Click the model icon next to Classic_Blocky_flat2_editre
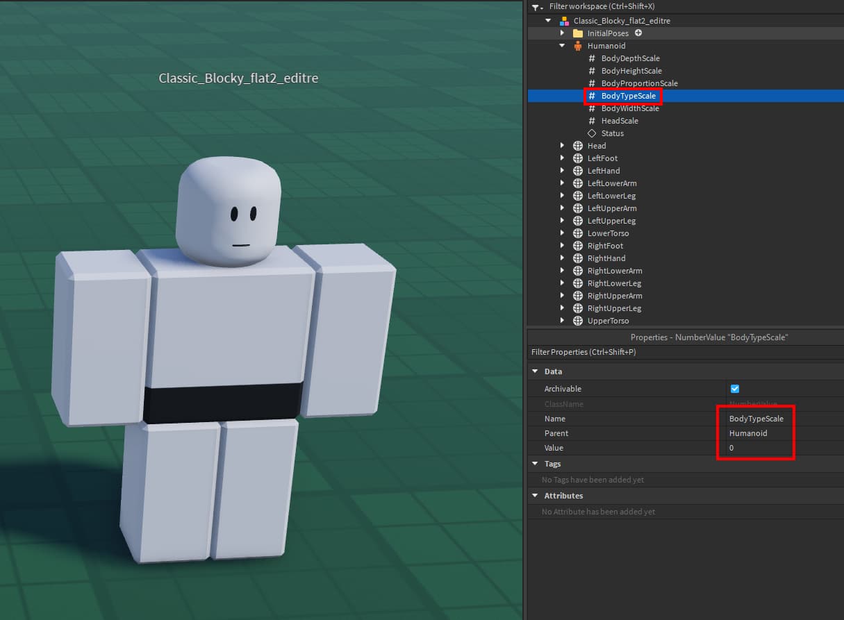This screenshot has height=620, width=844. 564,20
